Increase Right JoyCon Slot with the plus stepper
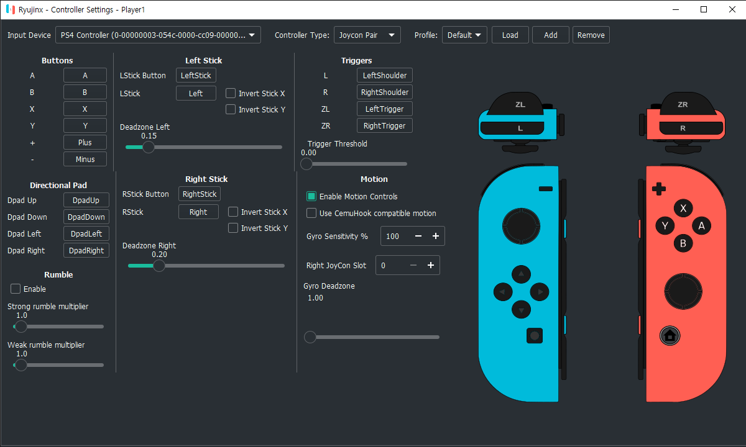The image size is (746, 447). click(x=431, y=265)
